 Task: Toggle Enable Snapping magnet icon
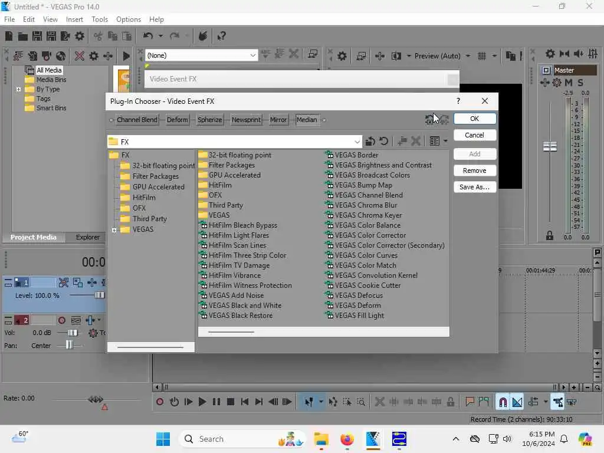pyautogui.click(x=503, y=402)
